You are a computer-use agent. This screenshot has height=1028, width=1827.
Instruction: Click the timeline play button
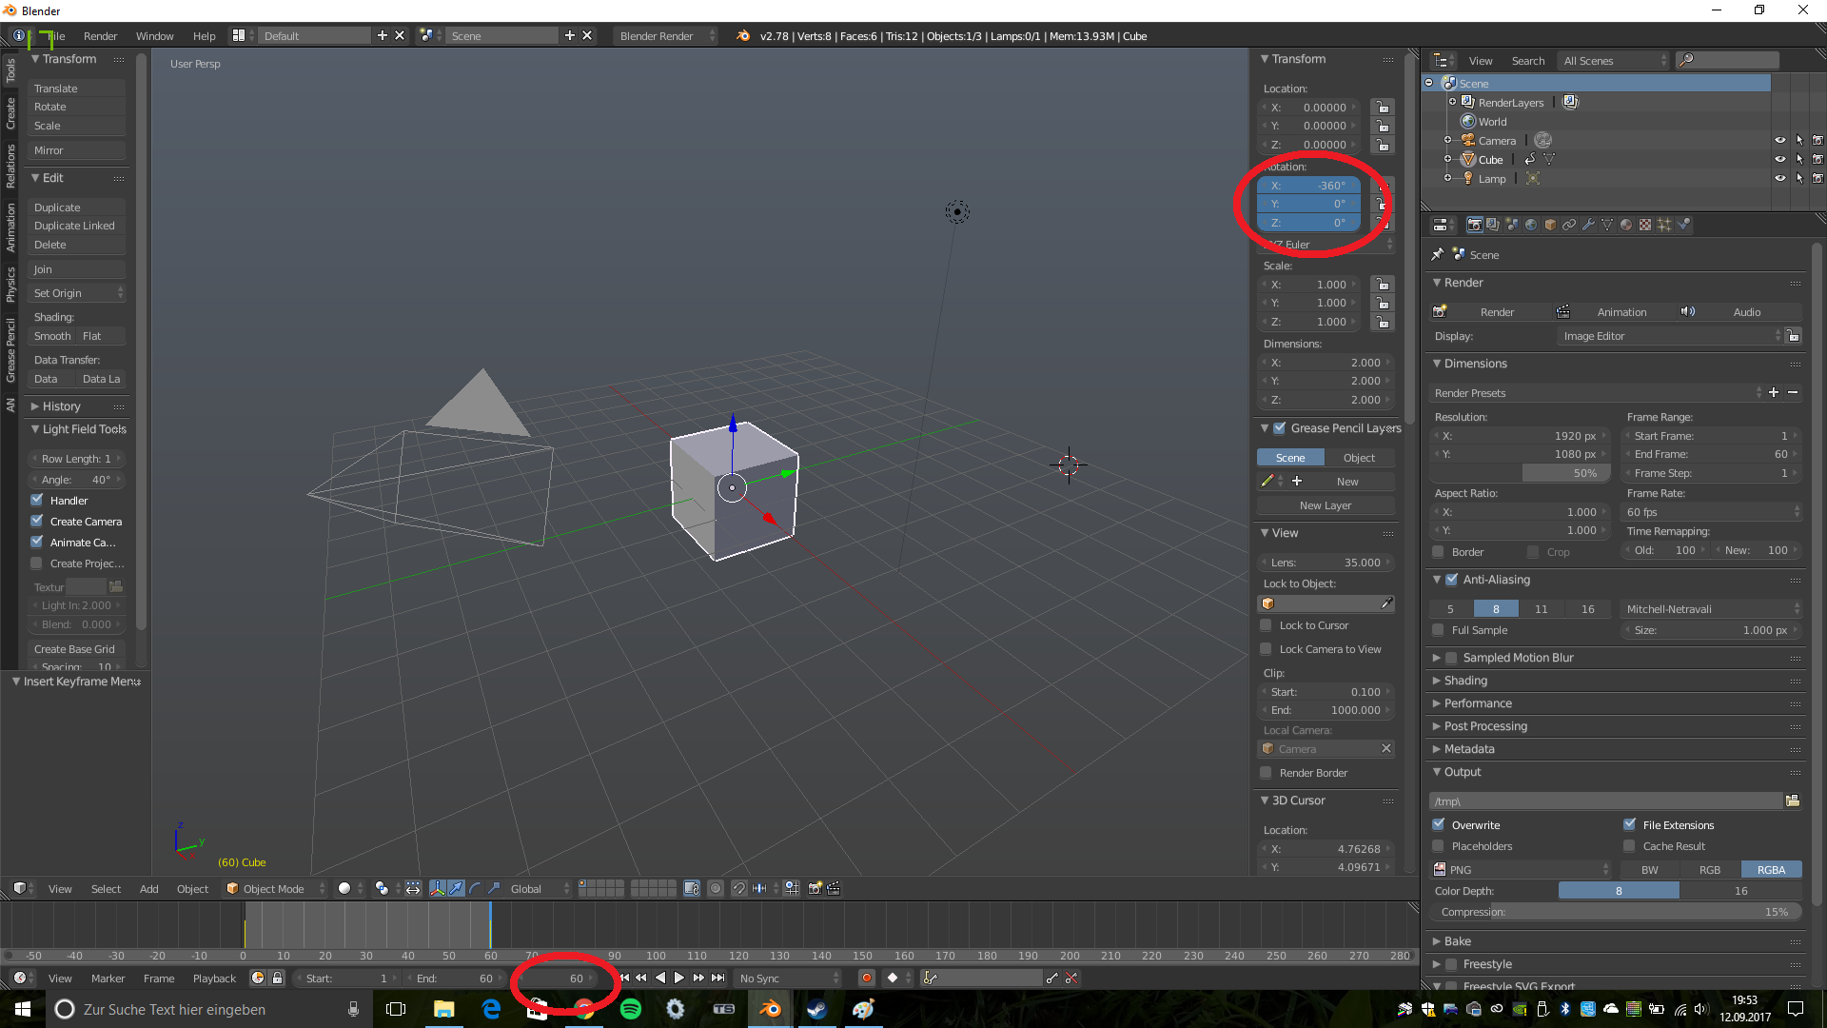point(678,978)
